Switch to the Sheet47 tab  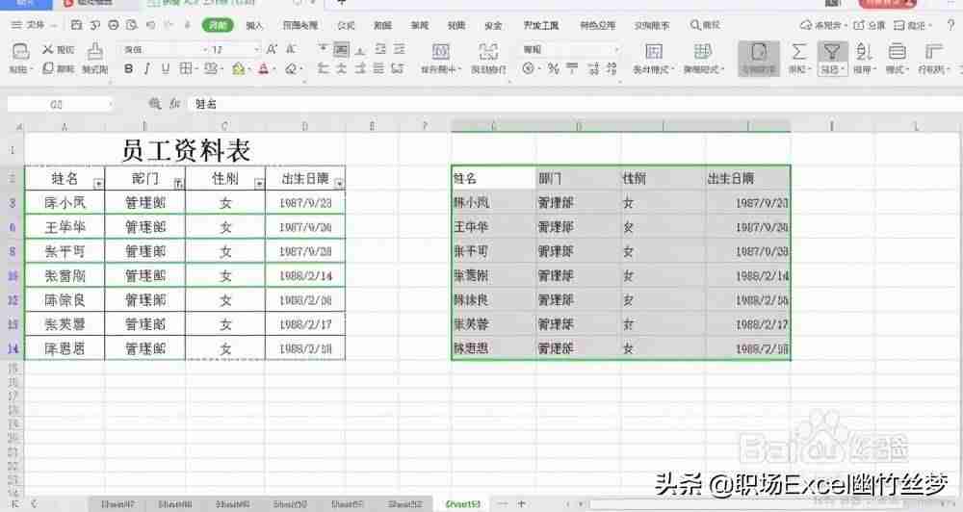click(117, 504)
